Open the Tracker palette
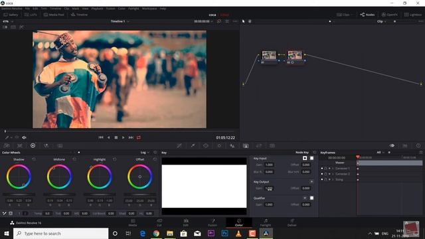Viewport: 425px width, 239px height. [219, 145]
